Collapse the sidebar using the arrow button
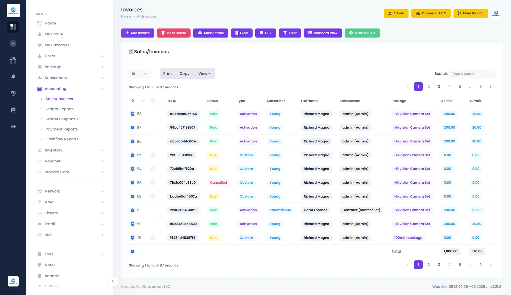The width and height of the screenshot is (511, 295). coord(113,281)
